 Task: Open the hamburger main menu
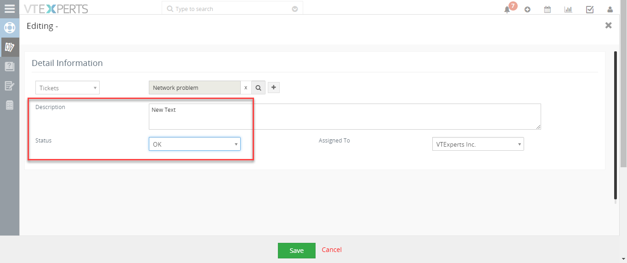(9, 9)
